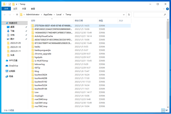Open 桌面 in quick access

click(12, 27)
